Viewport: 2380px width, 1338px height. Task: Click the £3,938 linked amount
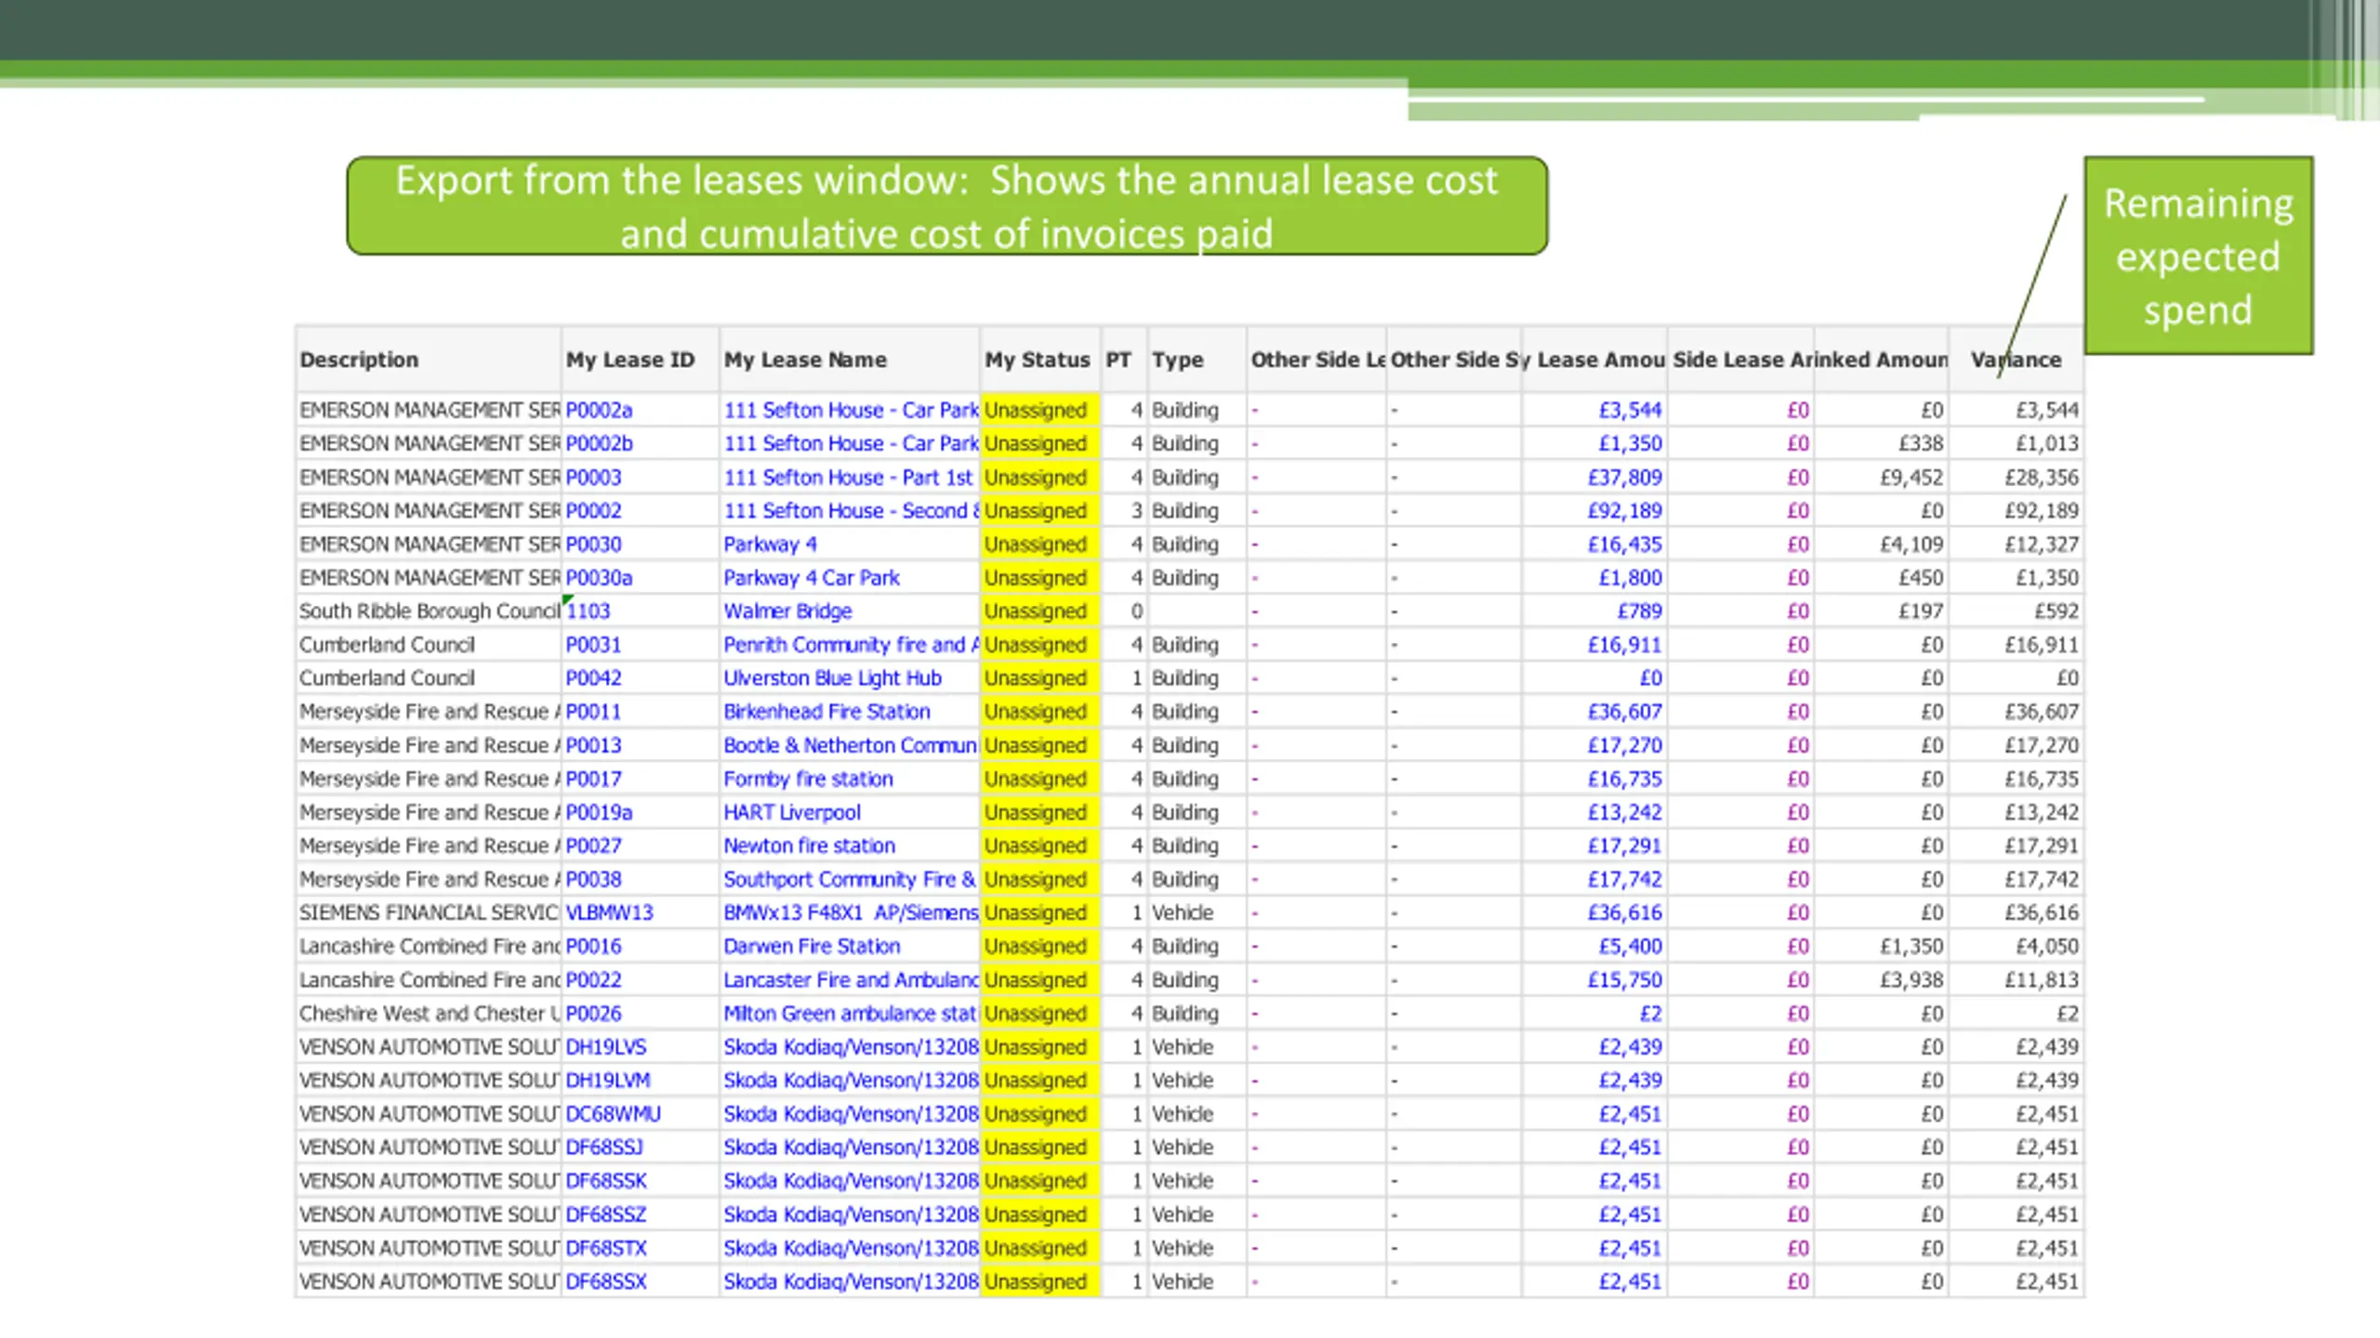[1911, 979]
